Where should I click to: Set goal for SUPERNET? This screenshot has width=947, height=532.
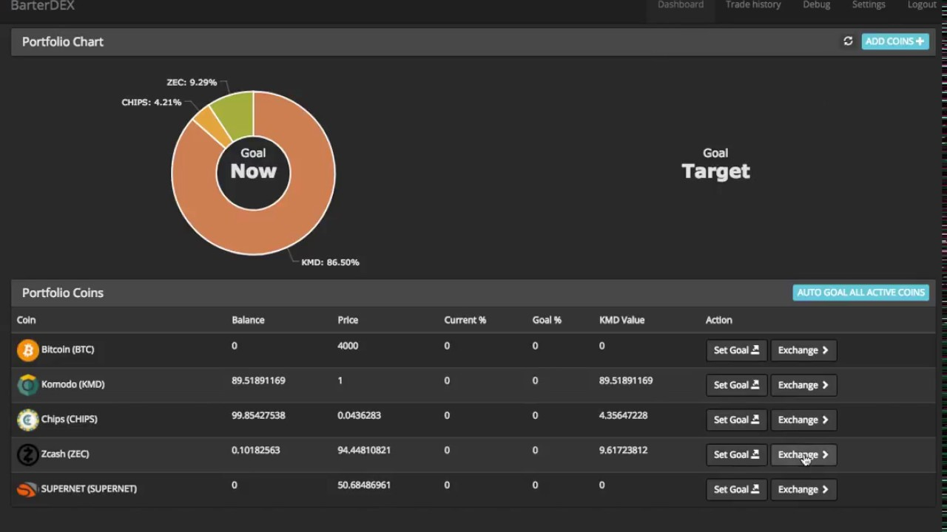point(736,489)
